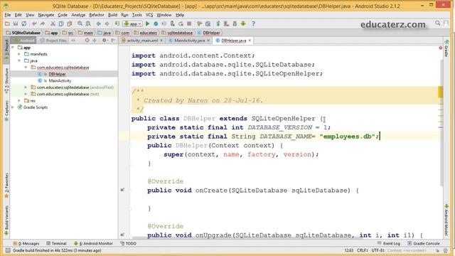Switch to the activity_main.xml editor tab

[142, 41]
